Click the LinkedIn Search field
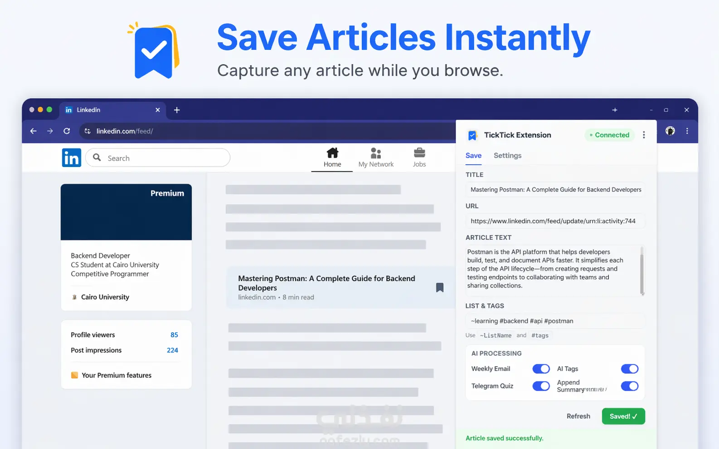Screen dimensions: 719x449 point(158,158)
